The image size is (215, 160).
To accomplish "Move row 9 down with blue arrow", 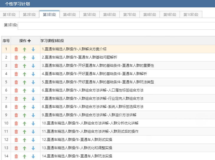I will 33,115.
